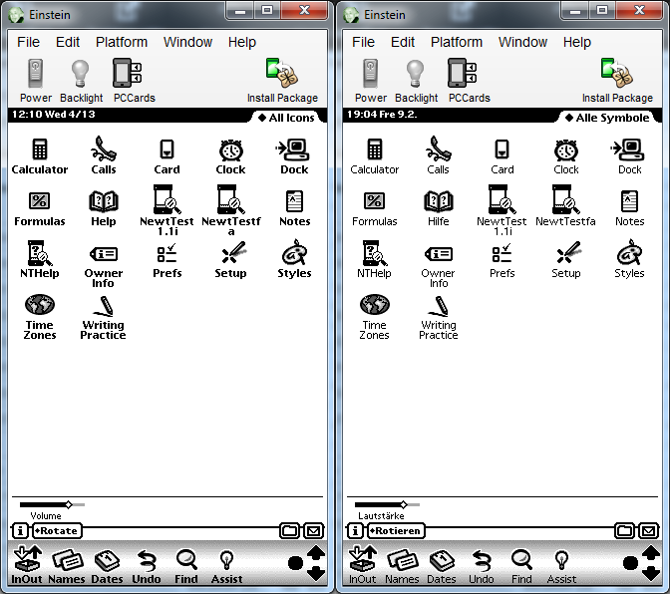Open Setup in the right Einstein window
Image resolution: width=670 pixels, height=594 pixels.
[x=565, y=260]
